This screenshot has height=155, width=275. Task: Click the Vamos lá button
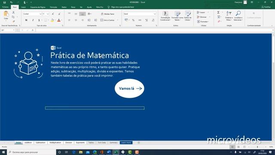coord(129,88)
